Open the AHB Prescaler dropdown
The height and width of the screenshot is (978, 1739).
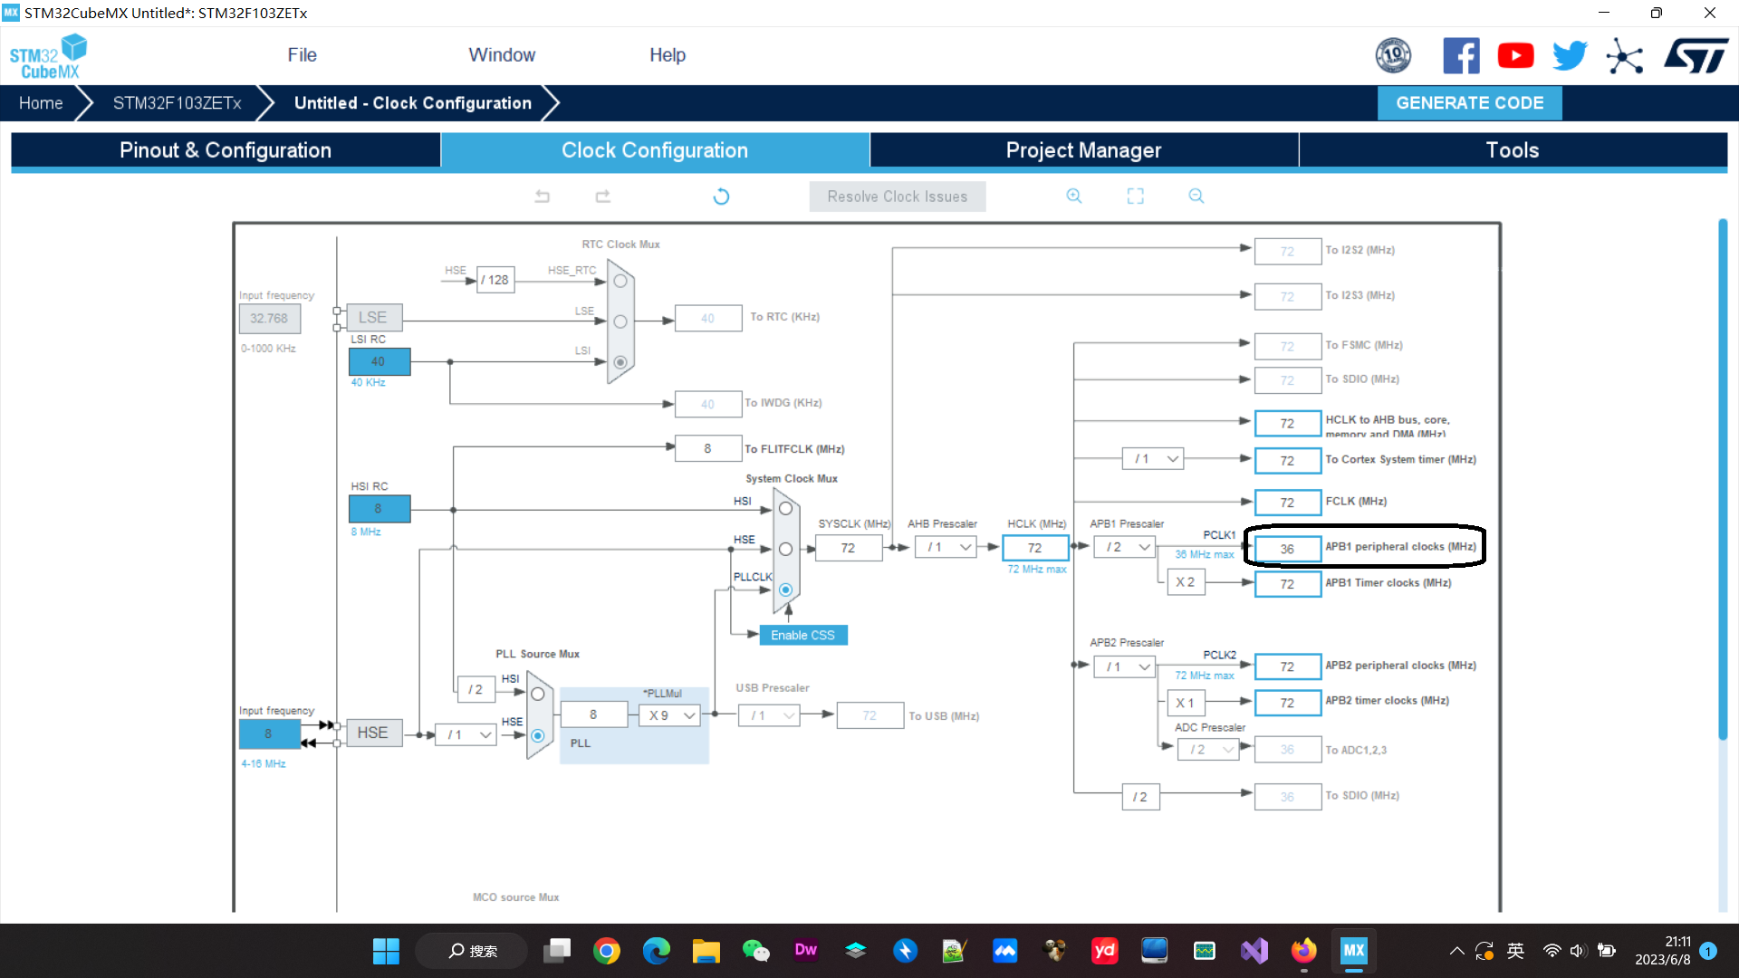(x=947, y=547)
